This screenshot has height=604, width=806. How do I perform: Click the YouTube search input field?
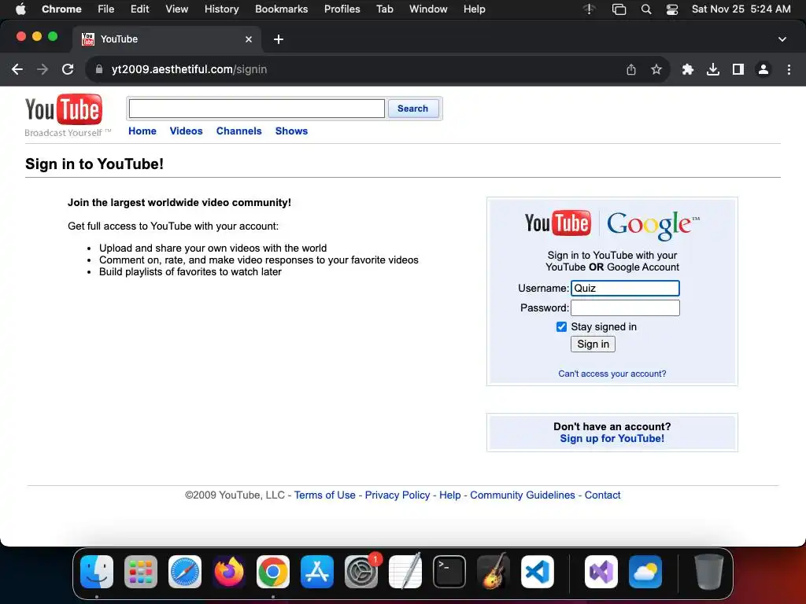pyautogui.click(x=257, y=109)
